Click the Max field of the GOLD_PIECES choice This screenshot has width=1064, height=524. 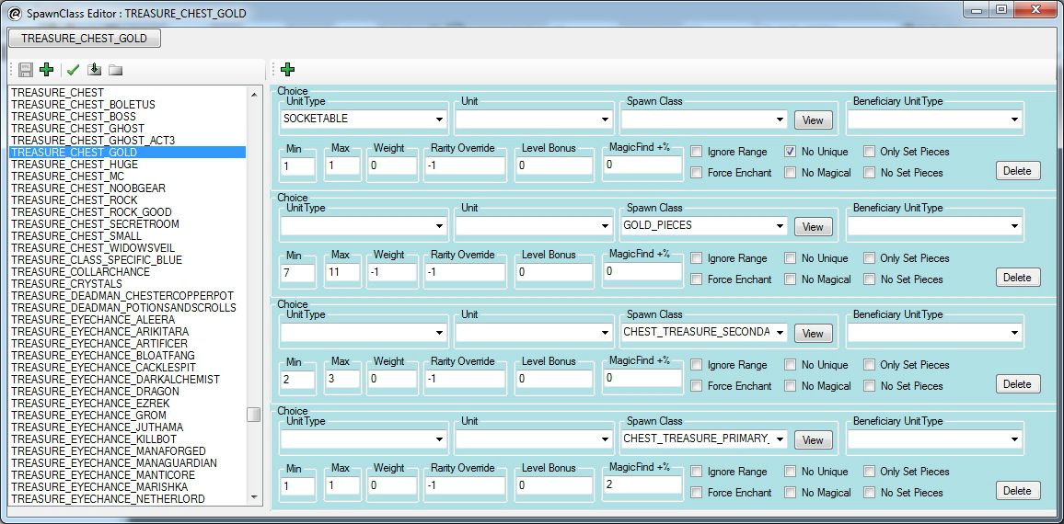pos(342,272)
